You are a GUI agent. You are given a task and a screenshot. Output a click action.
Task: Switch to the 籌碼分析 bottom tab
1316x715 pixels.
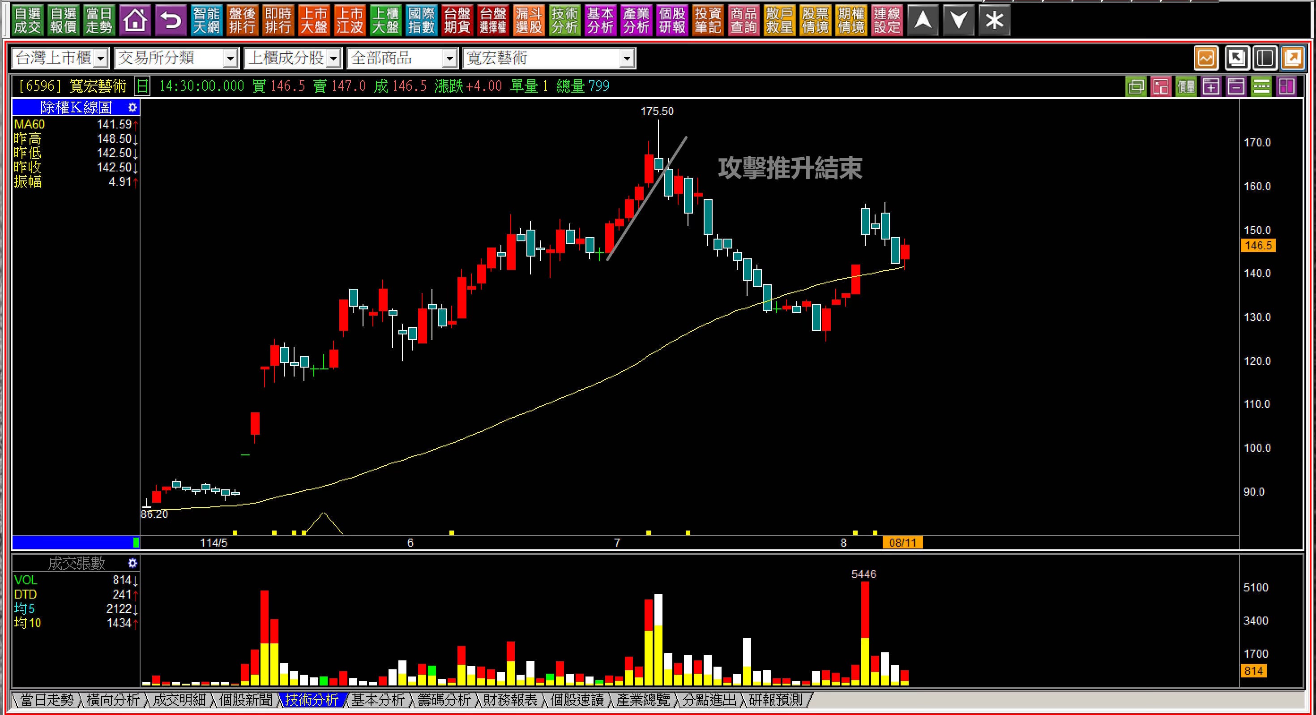point(444,700)
